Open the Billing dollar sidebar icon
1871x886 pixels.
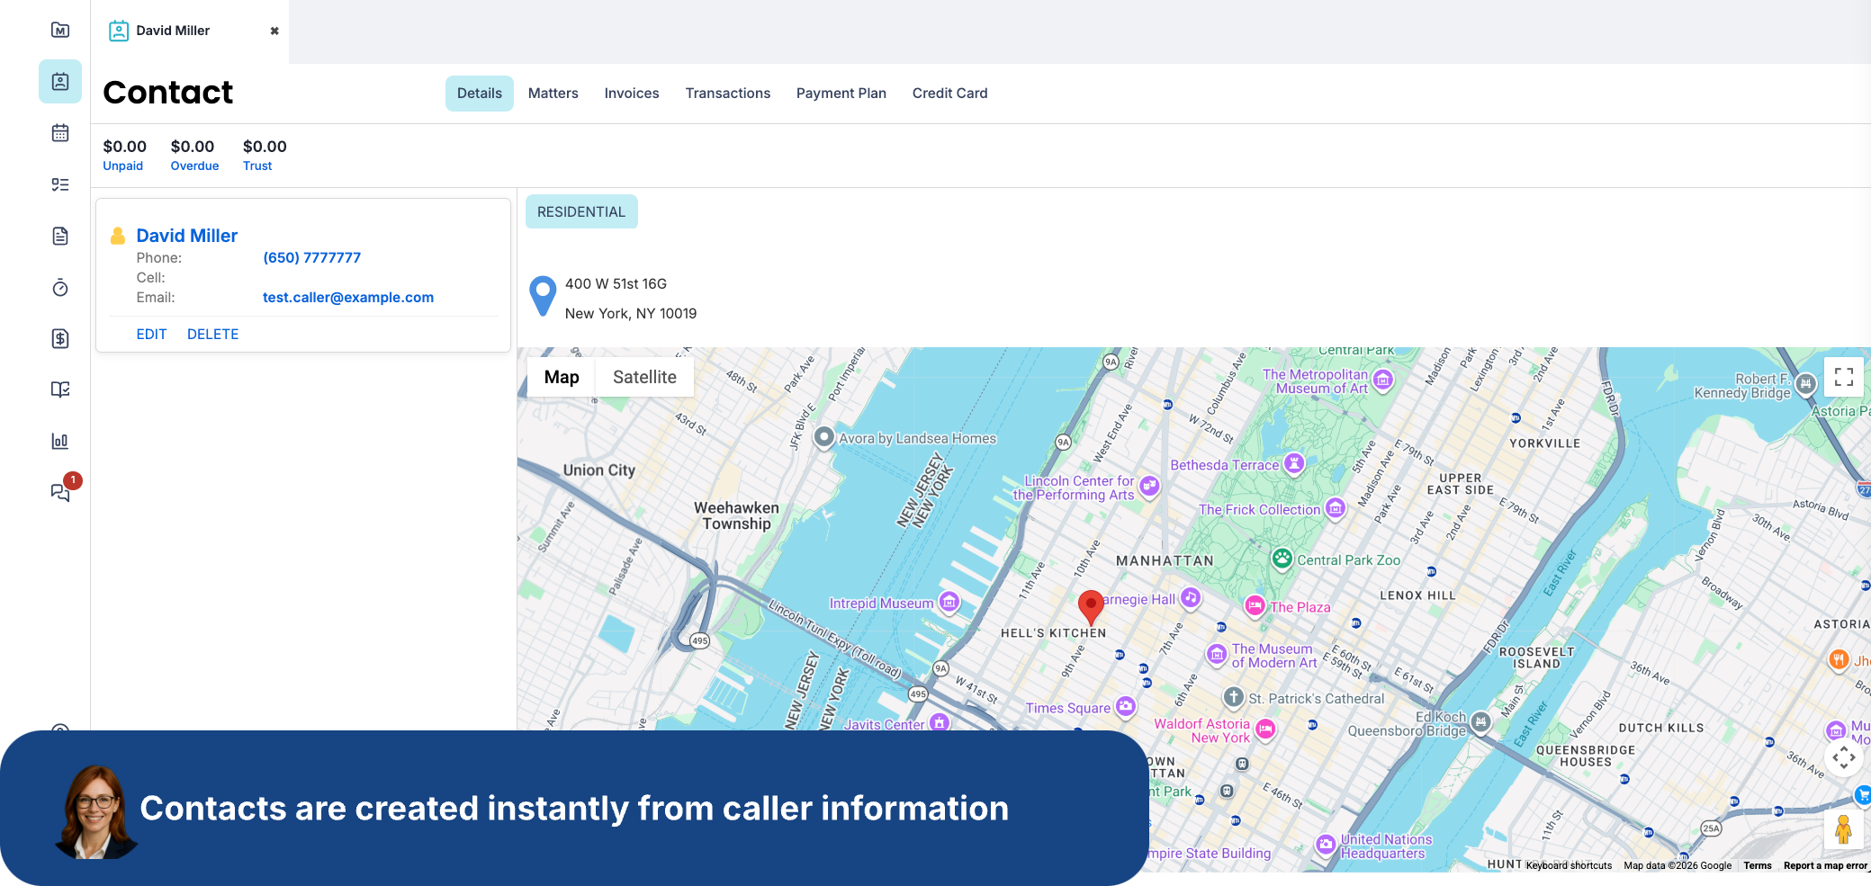[60, 339]
